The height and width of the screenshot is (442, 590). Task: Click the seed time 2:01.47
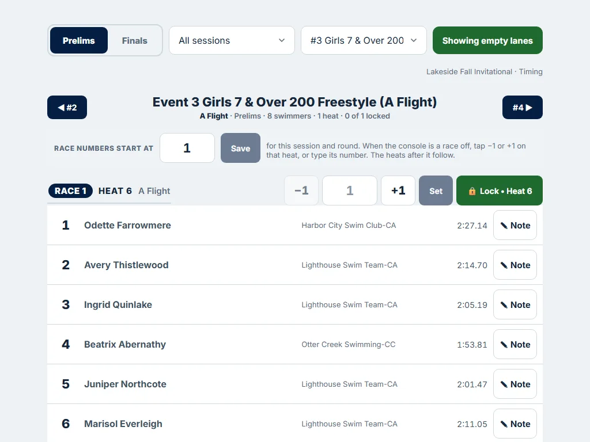pyautogui.click(x=472, y=384)
